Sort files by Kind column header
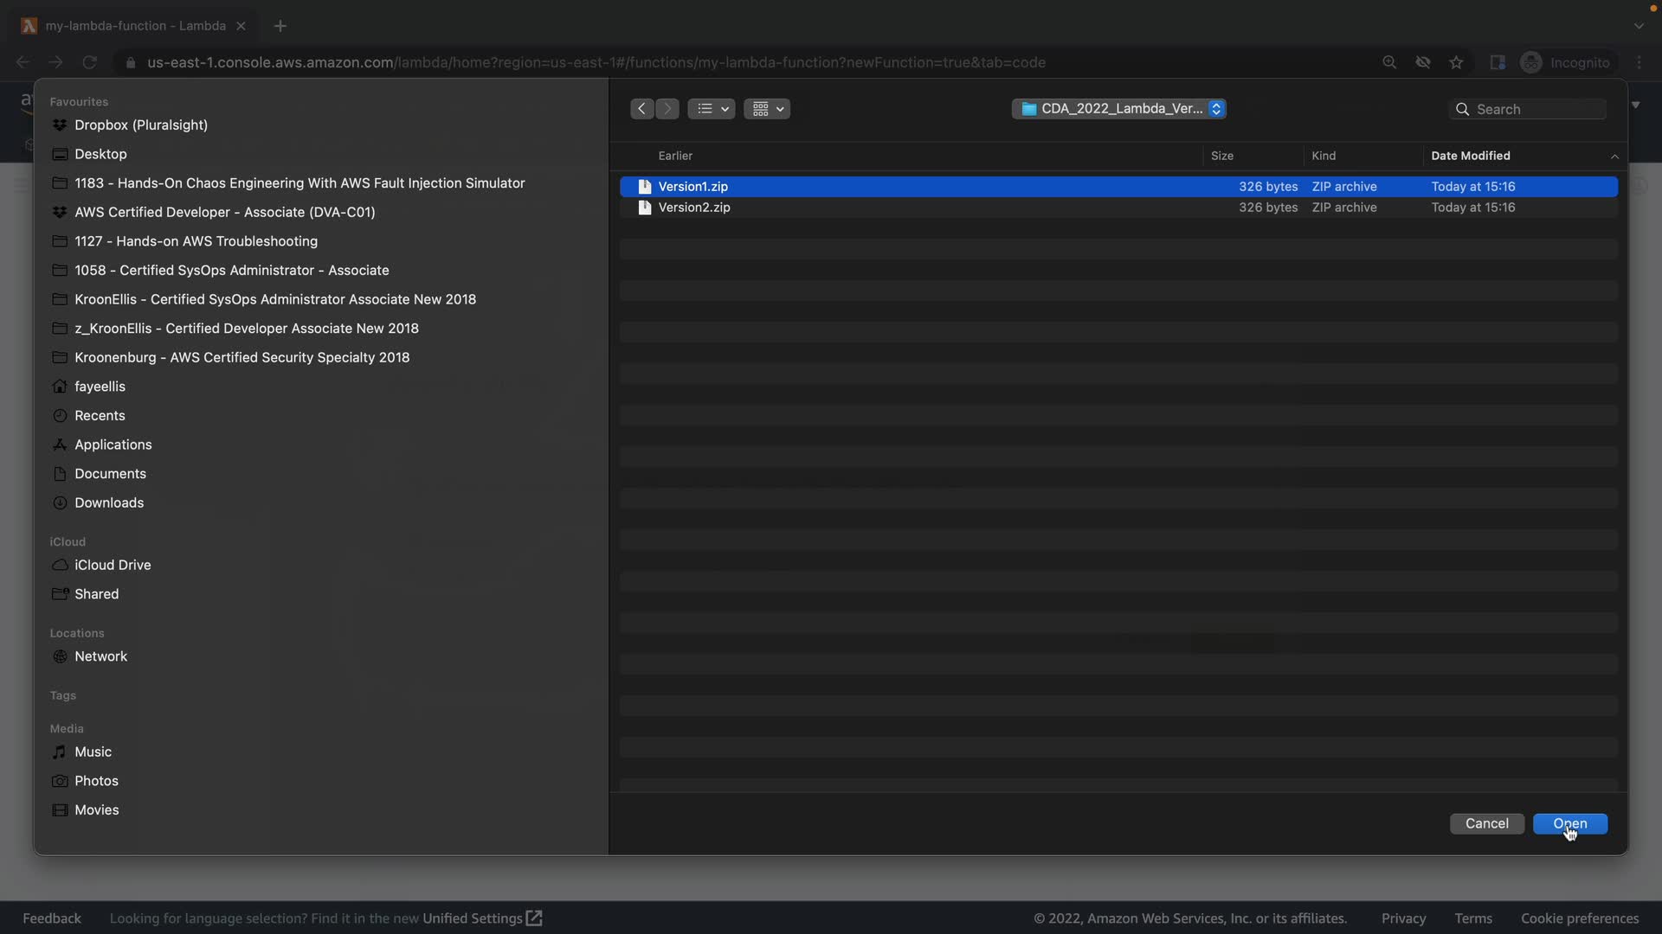Screen dimensions: 1662x934 click(x=1323, y=156)
